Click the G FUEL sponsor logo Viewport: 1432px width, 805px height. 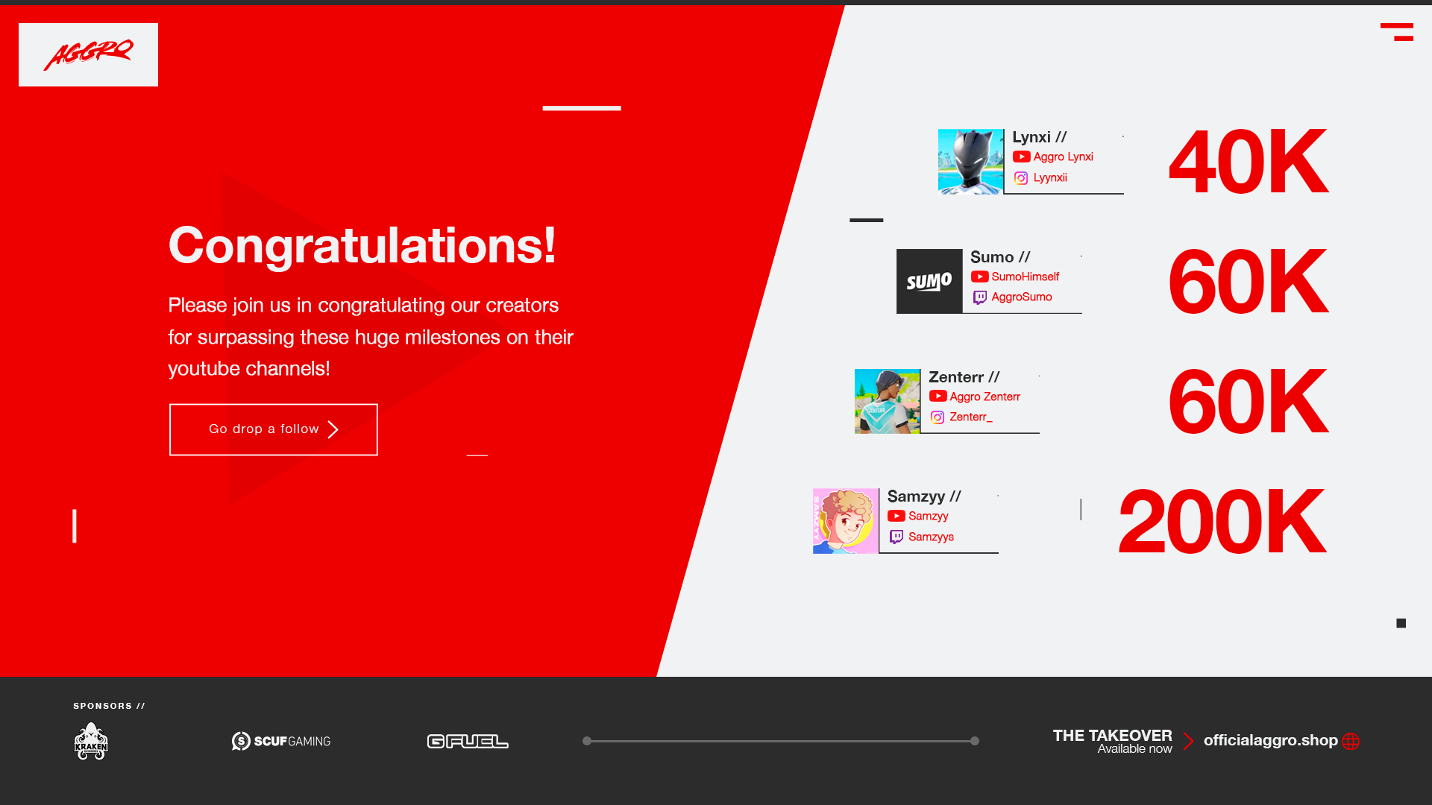click(x=468, y=741)
